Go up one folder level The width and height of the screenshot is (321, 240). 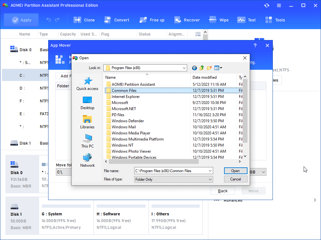pos(202,68)
